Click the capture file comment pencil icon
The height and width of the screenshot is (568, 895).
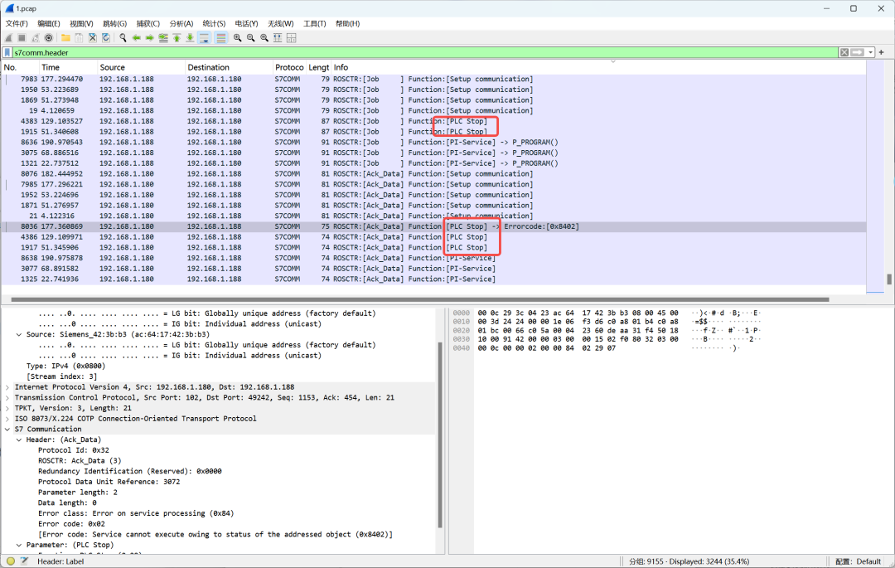tap(24, 561)
